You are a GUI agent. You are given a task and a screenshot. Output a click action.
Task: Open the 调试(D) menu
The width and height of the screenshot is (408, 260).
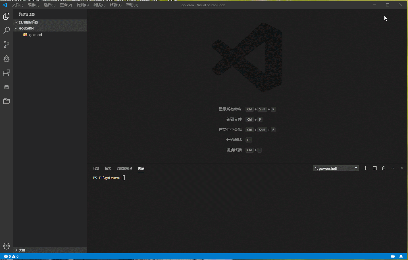99,5
